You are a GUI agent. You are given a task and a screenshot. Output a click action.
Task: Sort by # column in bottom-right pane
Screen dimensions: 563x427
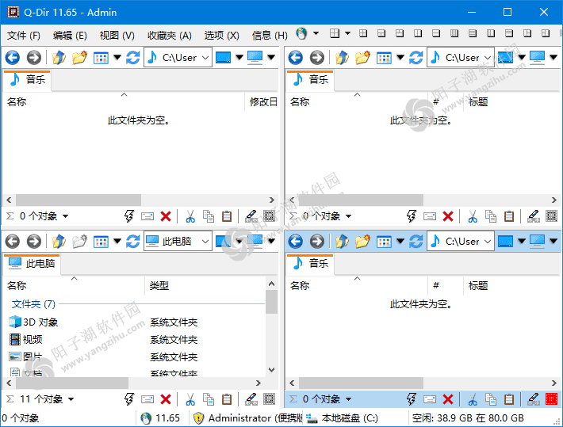(x=436, y=286)
